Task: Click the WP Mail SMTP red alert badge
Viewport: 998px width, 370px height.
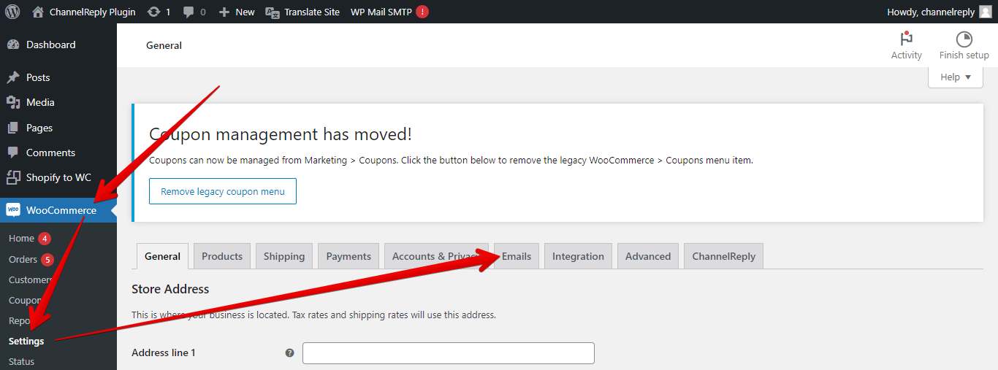Action: (x=422, y=12)
